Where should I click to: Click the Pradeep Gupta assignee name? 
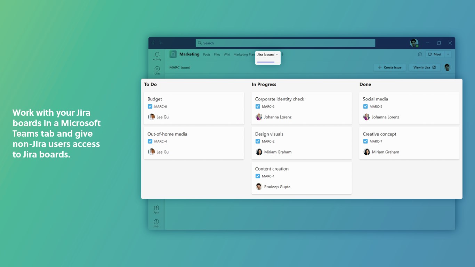277,187
